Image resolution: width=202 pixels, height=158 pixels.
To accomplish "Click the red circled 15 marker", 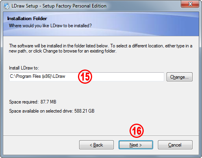I will [x=85, y=77].
